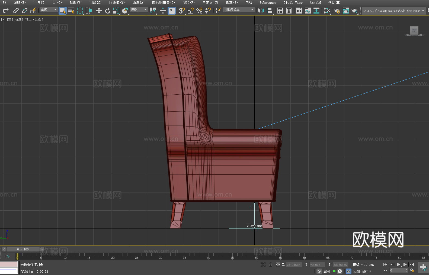Click the time slider 0 / 100 handle

[x=23, y=249]
